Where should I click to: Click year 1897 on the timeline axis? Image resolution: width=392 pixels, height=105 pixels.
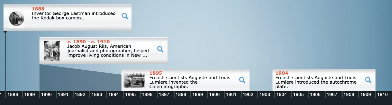tap(164, 95)
